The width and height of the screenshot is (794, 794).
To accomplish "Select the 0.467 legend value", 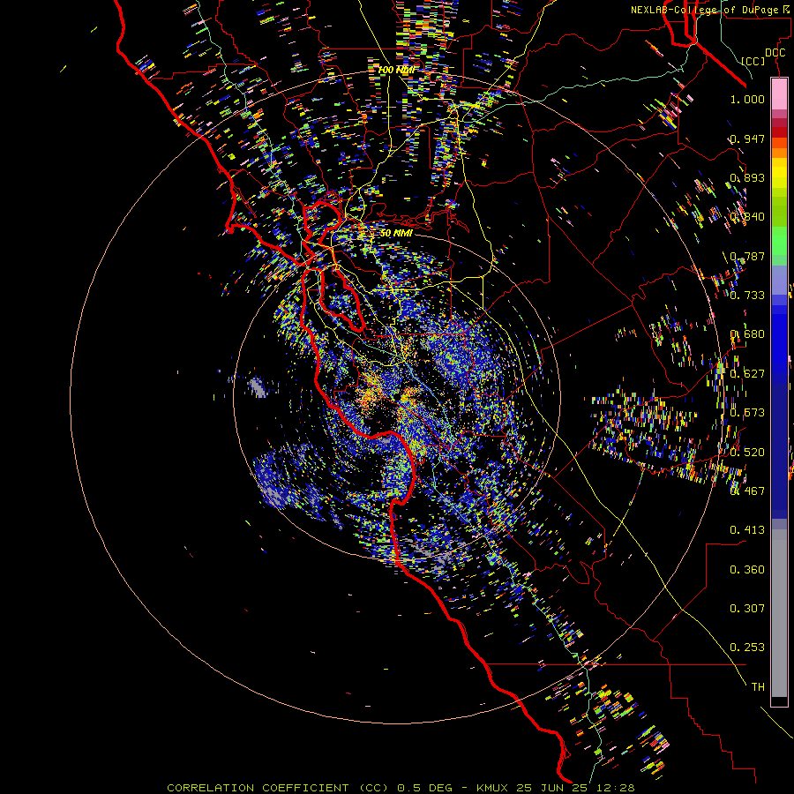I will [747, 491].
